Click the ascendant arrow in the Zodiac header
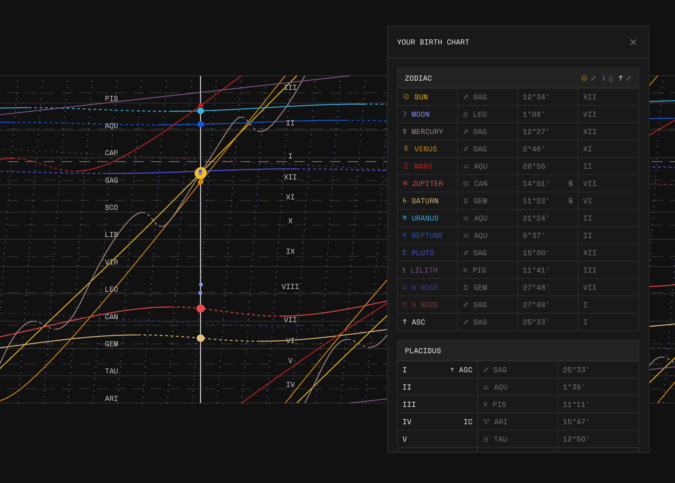 [621, 78]
